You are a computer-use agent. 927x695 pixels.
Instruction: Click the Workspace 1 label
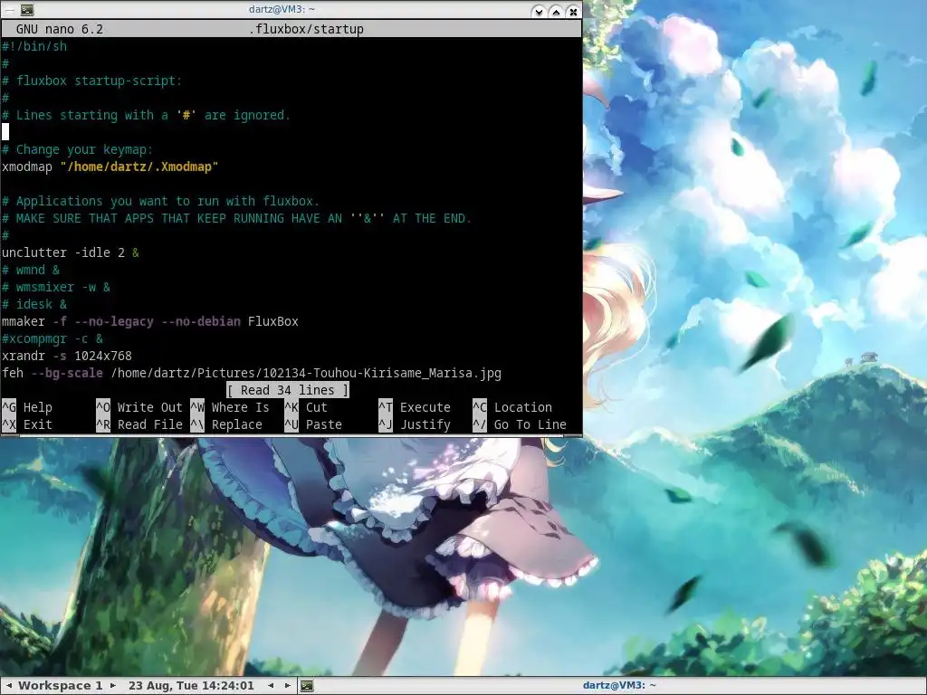[61, 686]
